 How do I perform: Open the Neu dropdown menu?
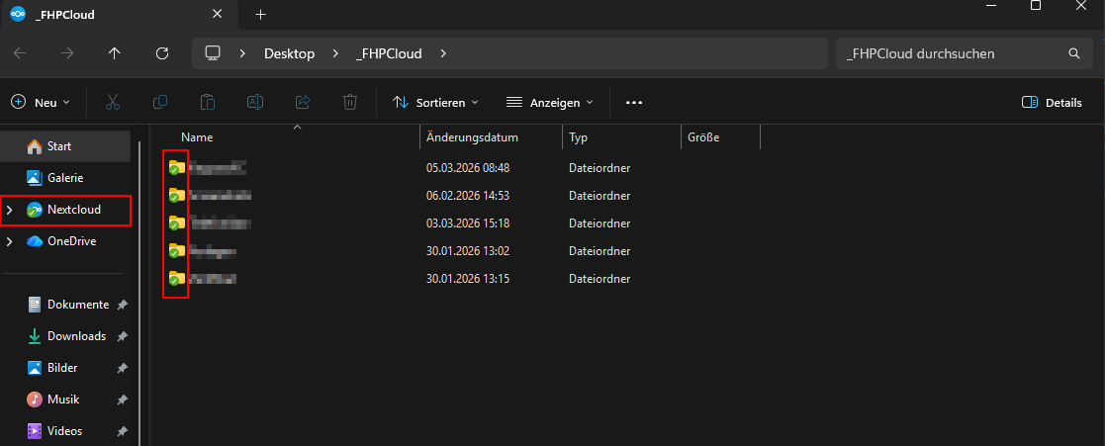tap(41, 102)
